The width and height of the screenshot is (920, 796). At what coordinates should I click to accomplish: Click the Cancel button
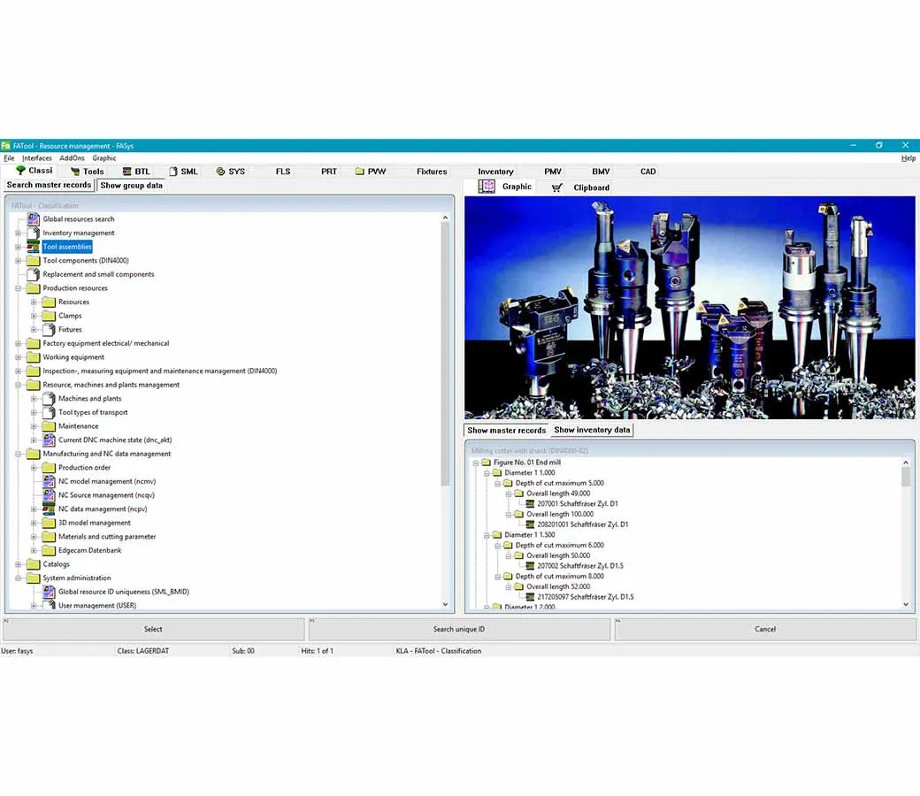coord(764,629)
